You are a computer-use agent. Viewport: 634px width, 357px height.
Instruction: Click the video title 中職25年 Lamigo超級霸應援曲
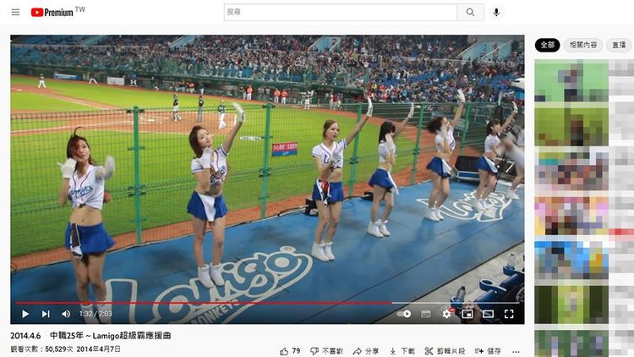point(90,336)
